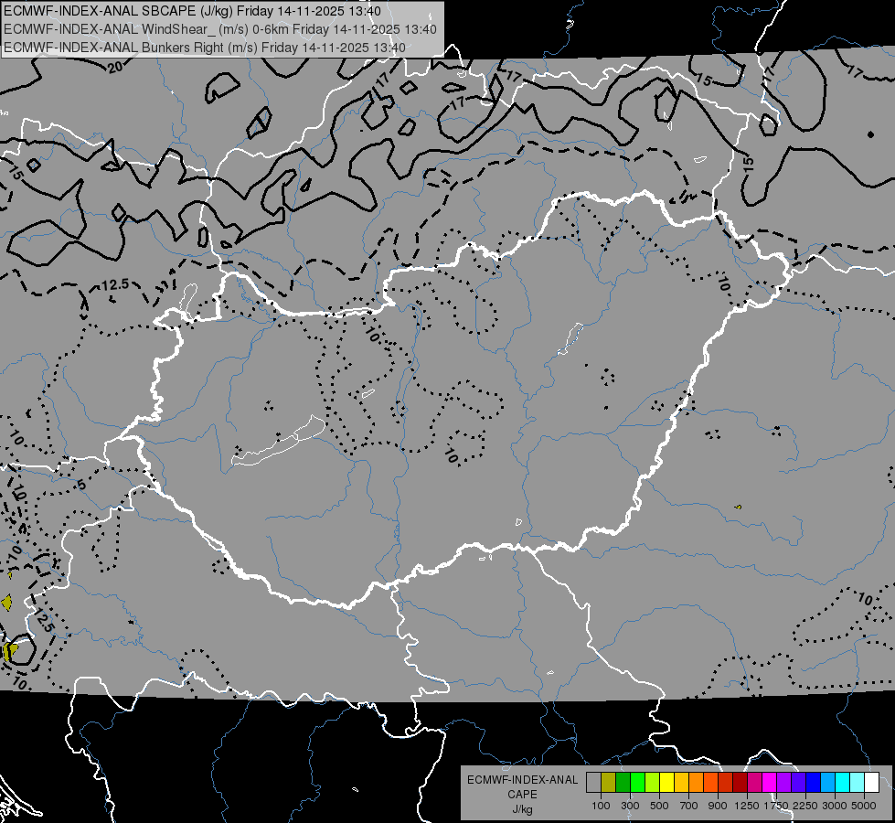Click the 3000 legend value
Screen dimensions: 895x823
pos(835,806)
